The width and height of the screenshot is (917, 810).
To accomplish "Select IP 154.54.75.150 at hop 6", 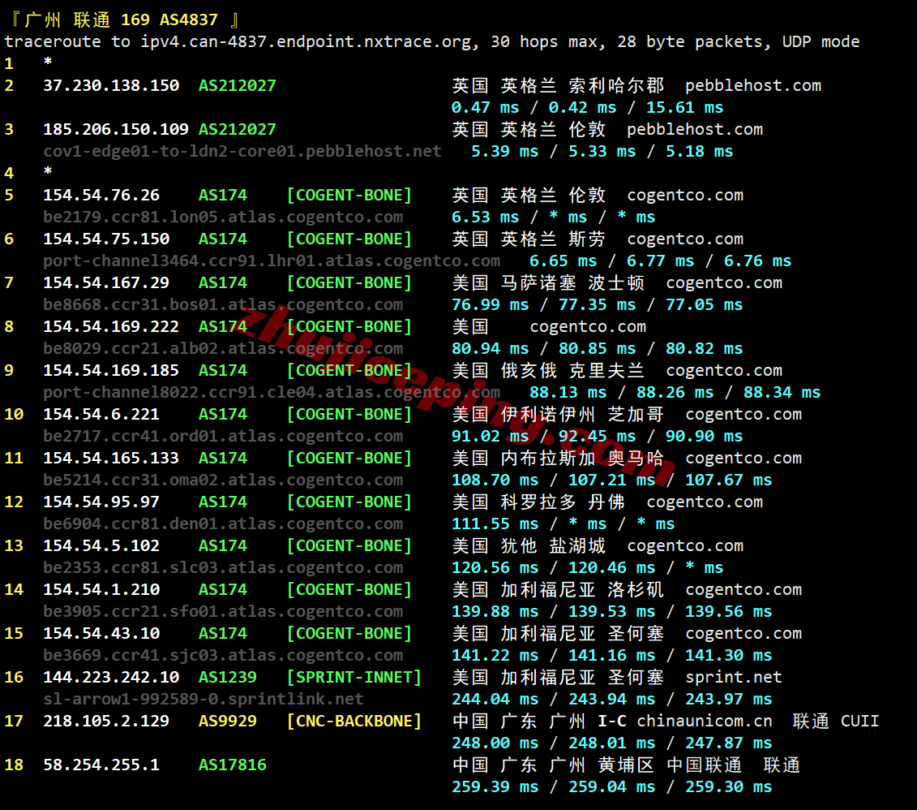I will 106,239.
